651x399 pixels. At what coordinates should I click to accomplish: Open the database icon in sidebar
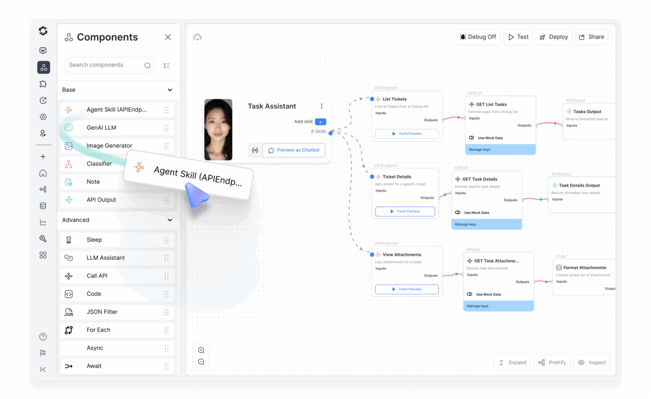coord(43,206)
